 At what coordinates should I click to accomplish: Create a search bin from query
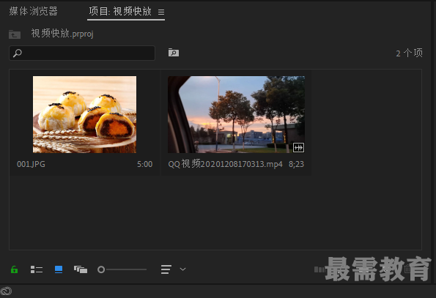174,52
